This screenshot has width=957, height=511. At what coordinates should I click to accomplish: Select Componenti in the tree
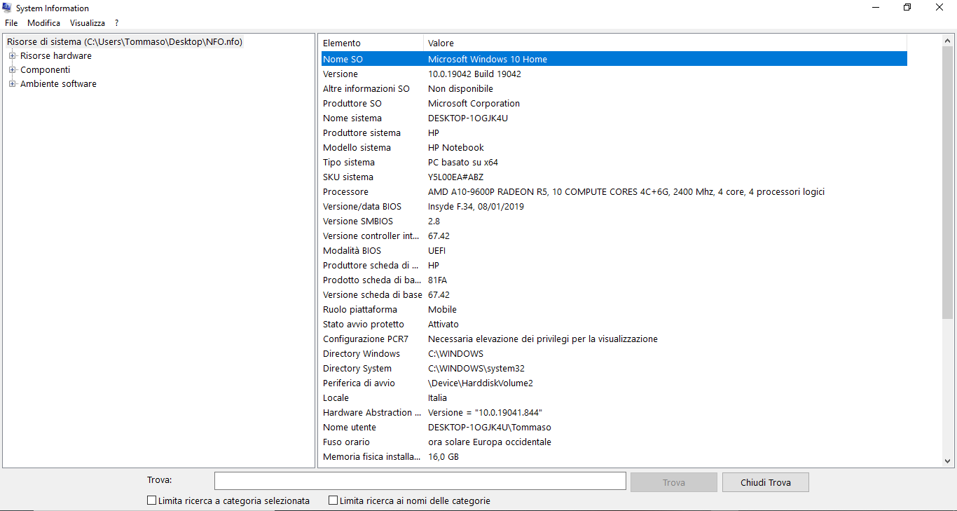46,69
